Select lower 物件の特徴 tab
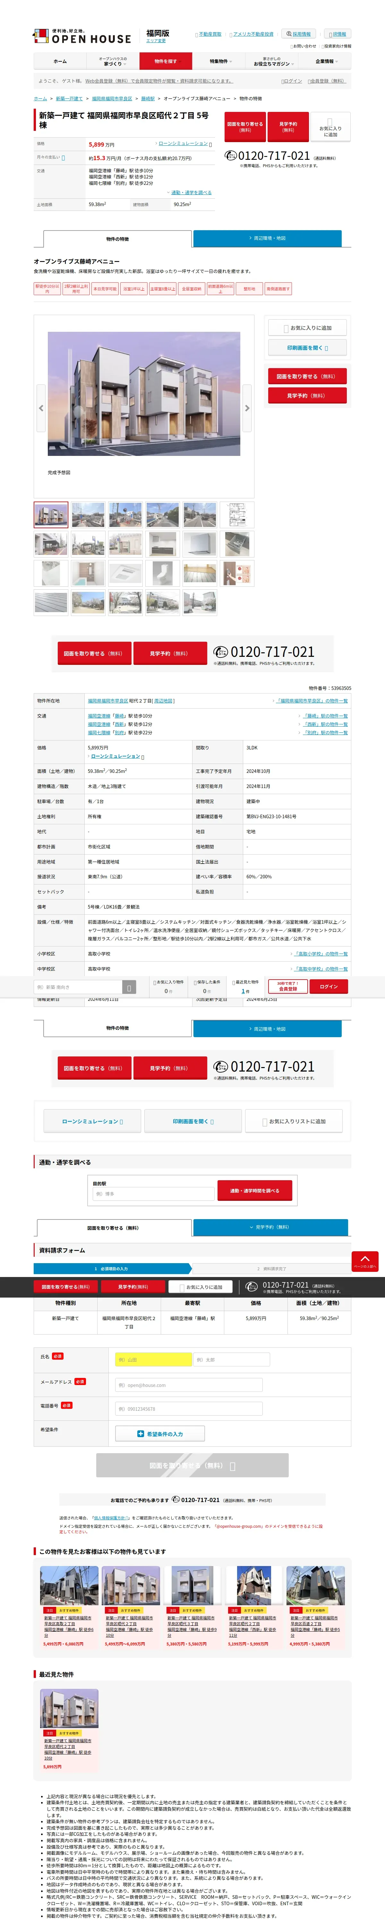 (117, 1028)
